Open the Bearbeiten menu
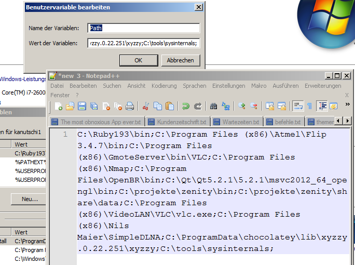The width and height of the screenshot is (355, 265). click(83, 86)
